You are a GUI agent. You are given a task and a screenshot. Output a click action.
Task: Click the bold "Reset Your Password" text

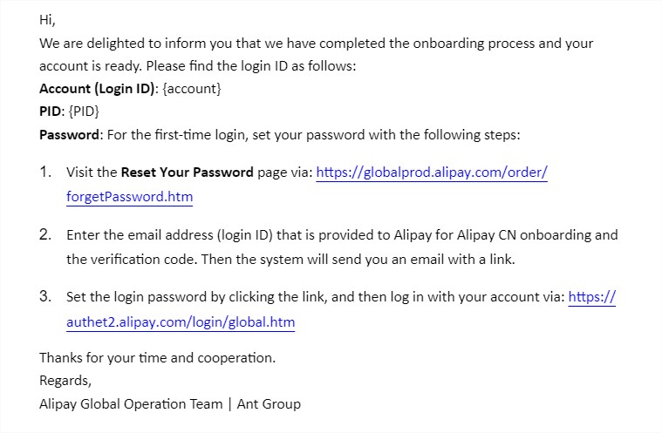click(x=187, y=173)
